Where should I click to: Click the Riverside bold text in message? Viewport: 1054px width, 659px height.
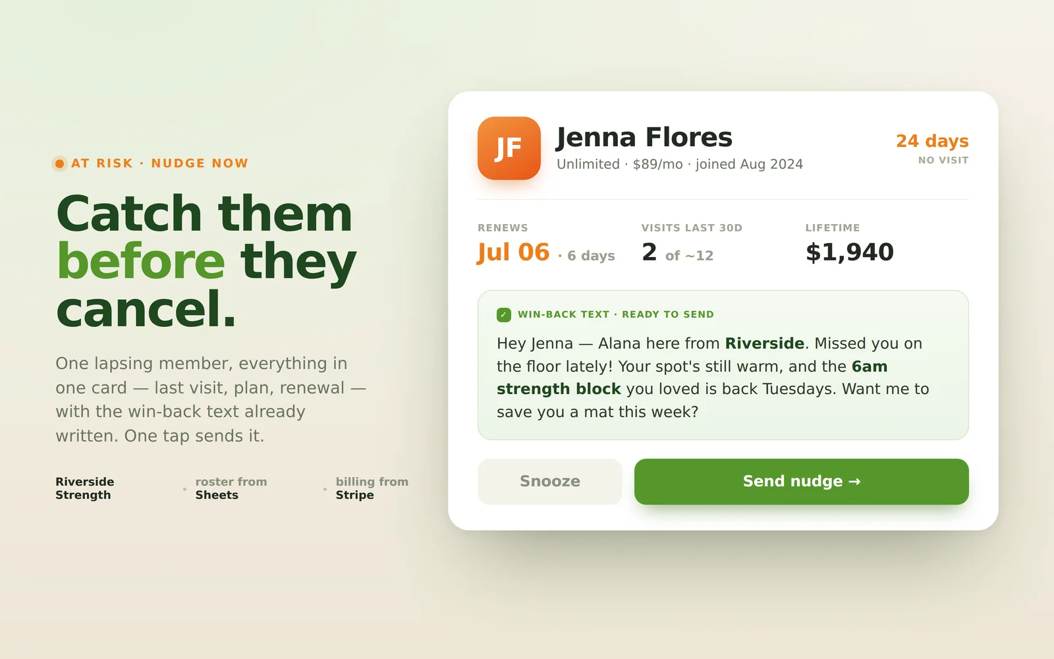[x=764, y=343]
